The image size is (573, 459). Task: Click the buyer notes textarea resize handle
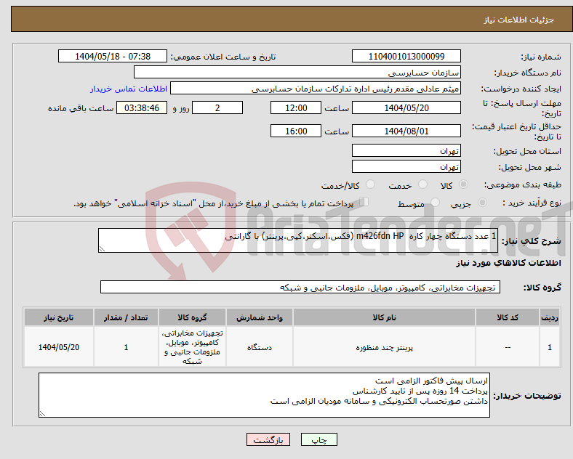(42, 414)
